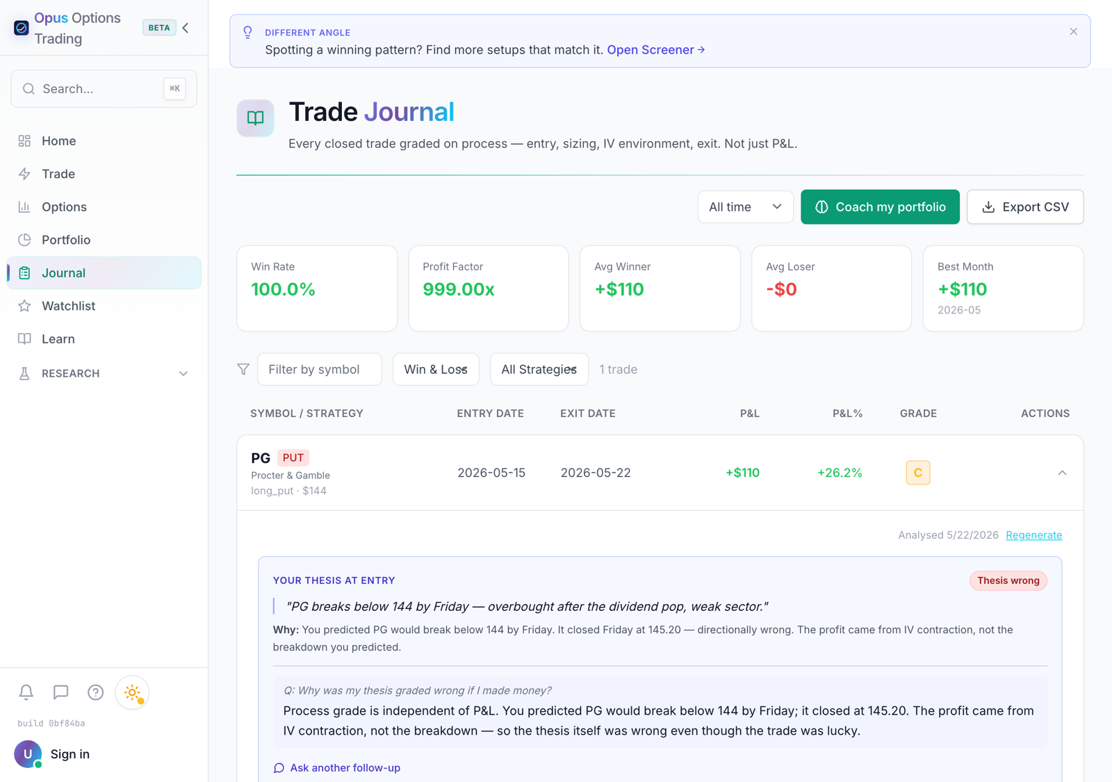Click the Portfolio pie chart icon
1112x782 pixels.
24,240
